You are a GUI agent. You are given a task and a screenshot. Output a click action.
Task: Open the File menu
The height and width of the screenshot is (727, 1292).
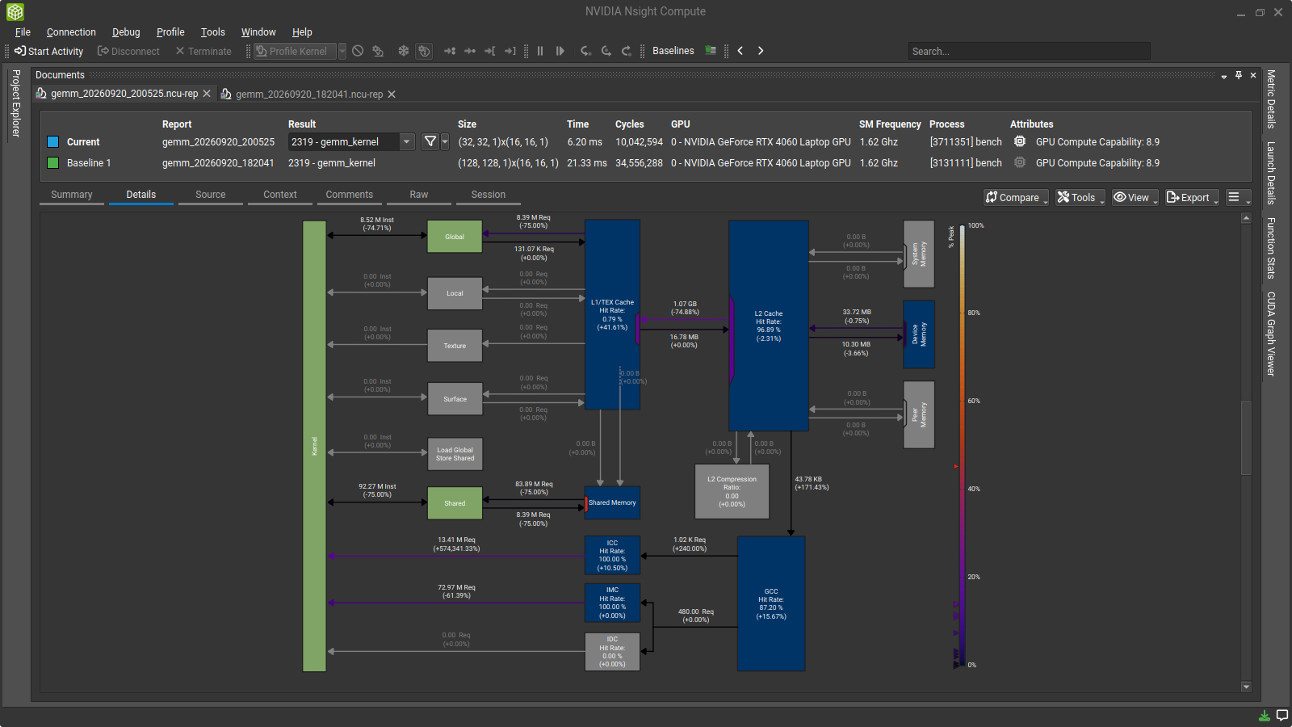pyautogui.click(x=23, y=32)
